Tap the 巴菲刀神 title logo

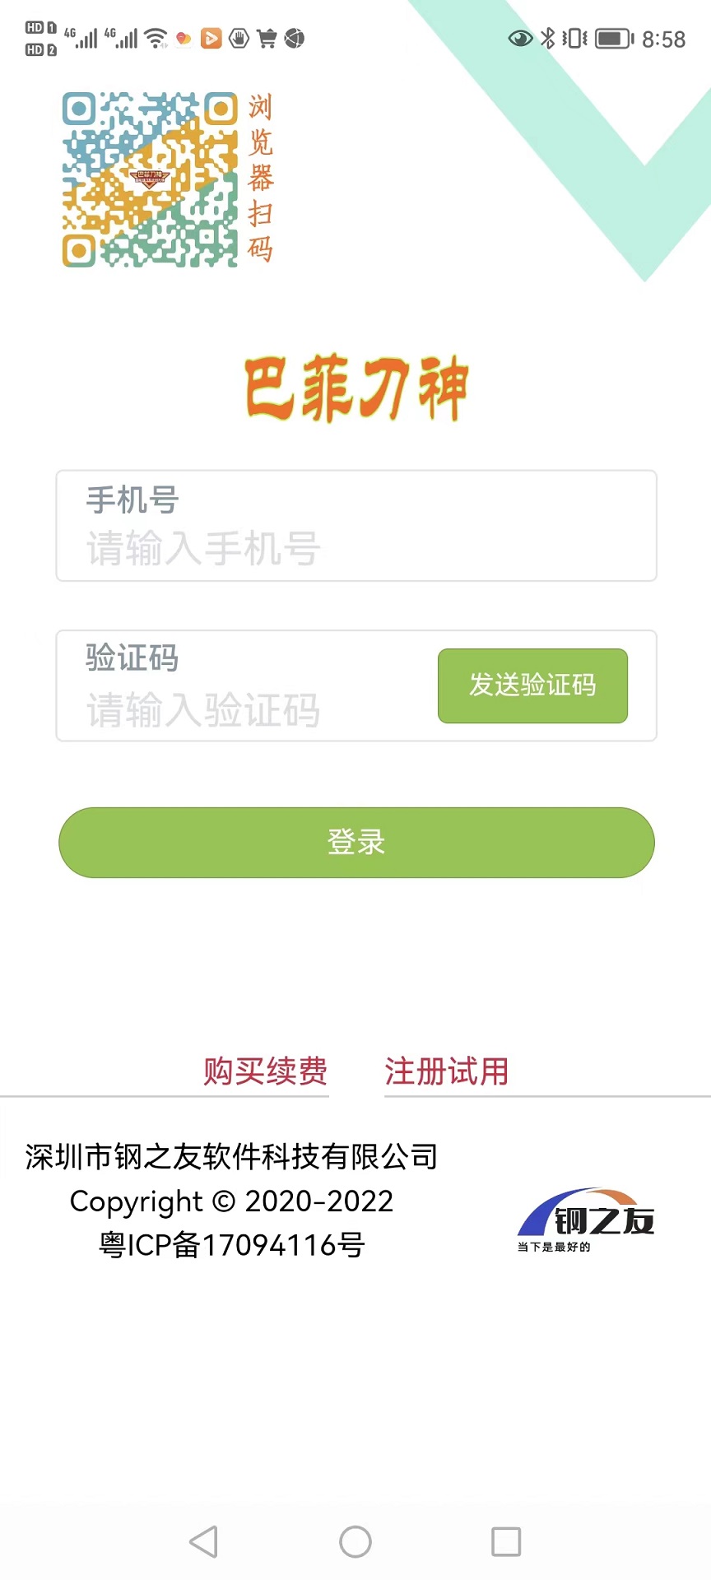[355, 388]
